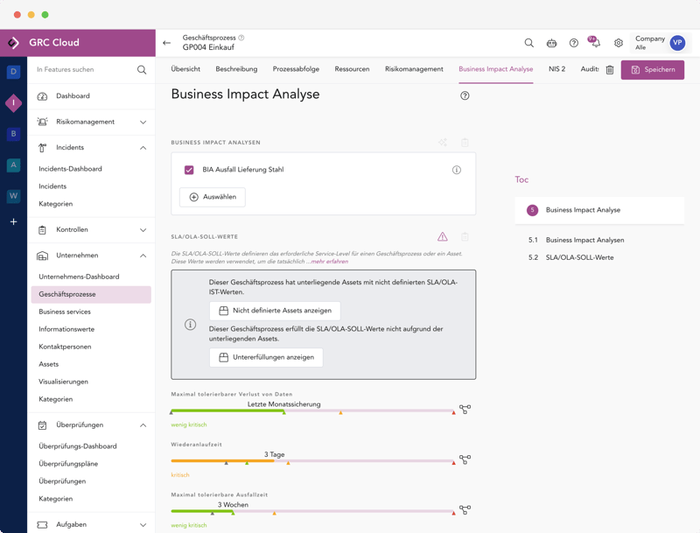700x533 pixels.
Task: Click the info icon next to BIA Ausfall Lieferung Stahl
Action: [456, 170]
